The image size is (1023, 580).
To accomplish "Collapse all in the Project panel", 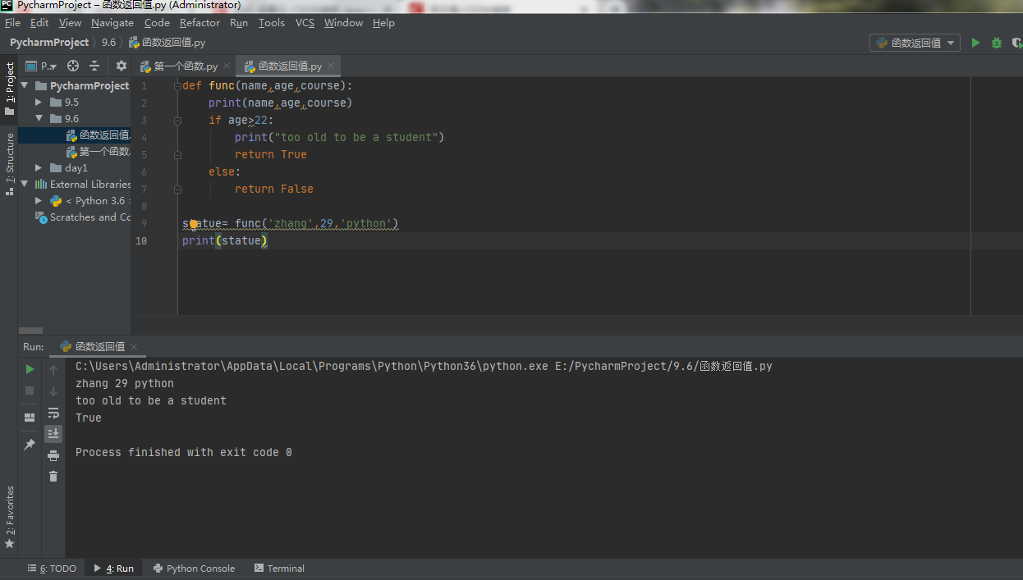I will 94,66.
